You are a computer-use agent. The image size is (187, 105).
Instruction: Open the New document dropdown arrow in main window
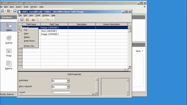click(x=5, y=11)
